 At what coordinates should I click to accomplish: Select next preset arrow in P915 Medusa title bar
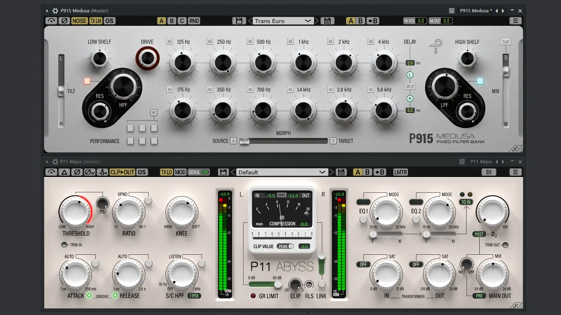tap(503, 11)
